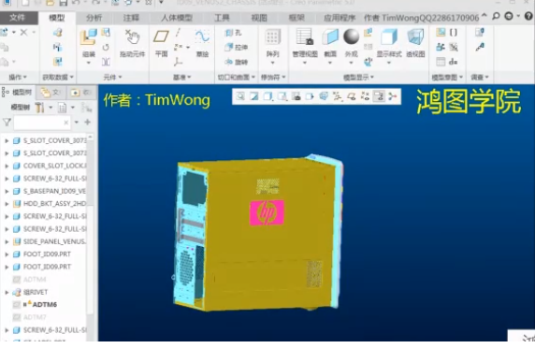Switch to the 应用程序 tab
535x363 pixels.
pos(340,18)
